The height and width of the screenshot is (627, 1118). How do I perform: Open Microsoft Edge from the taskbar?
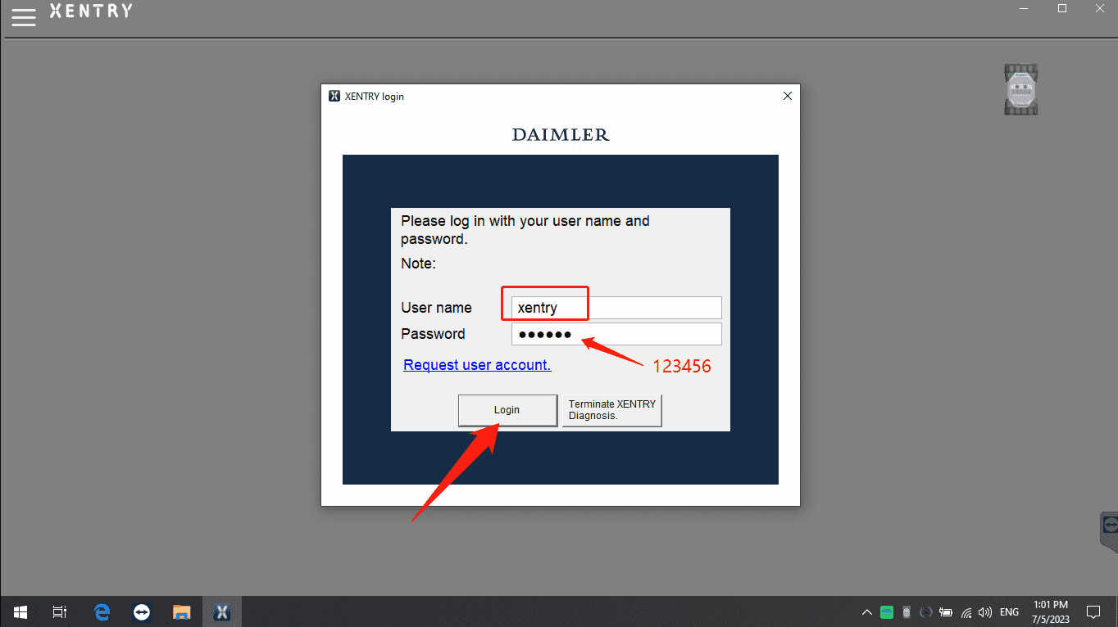pyautogui.click(x=100, y=611)
